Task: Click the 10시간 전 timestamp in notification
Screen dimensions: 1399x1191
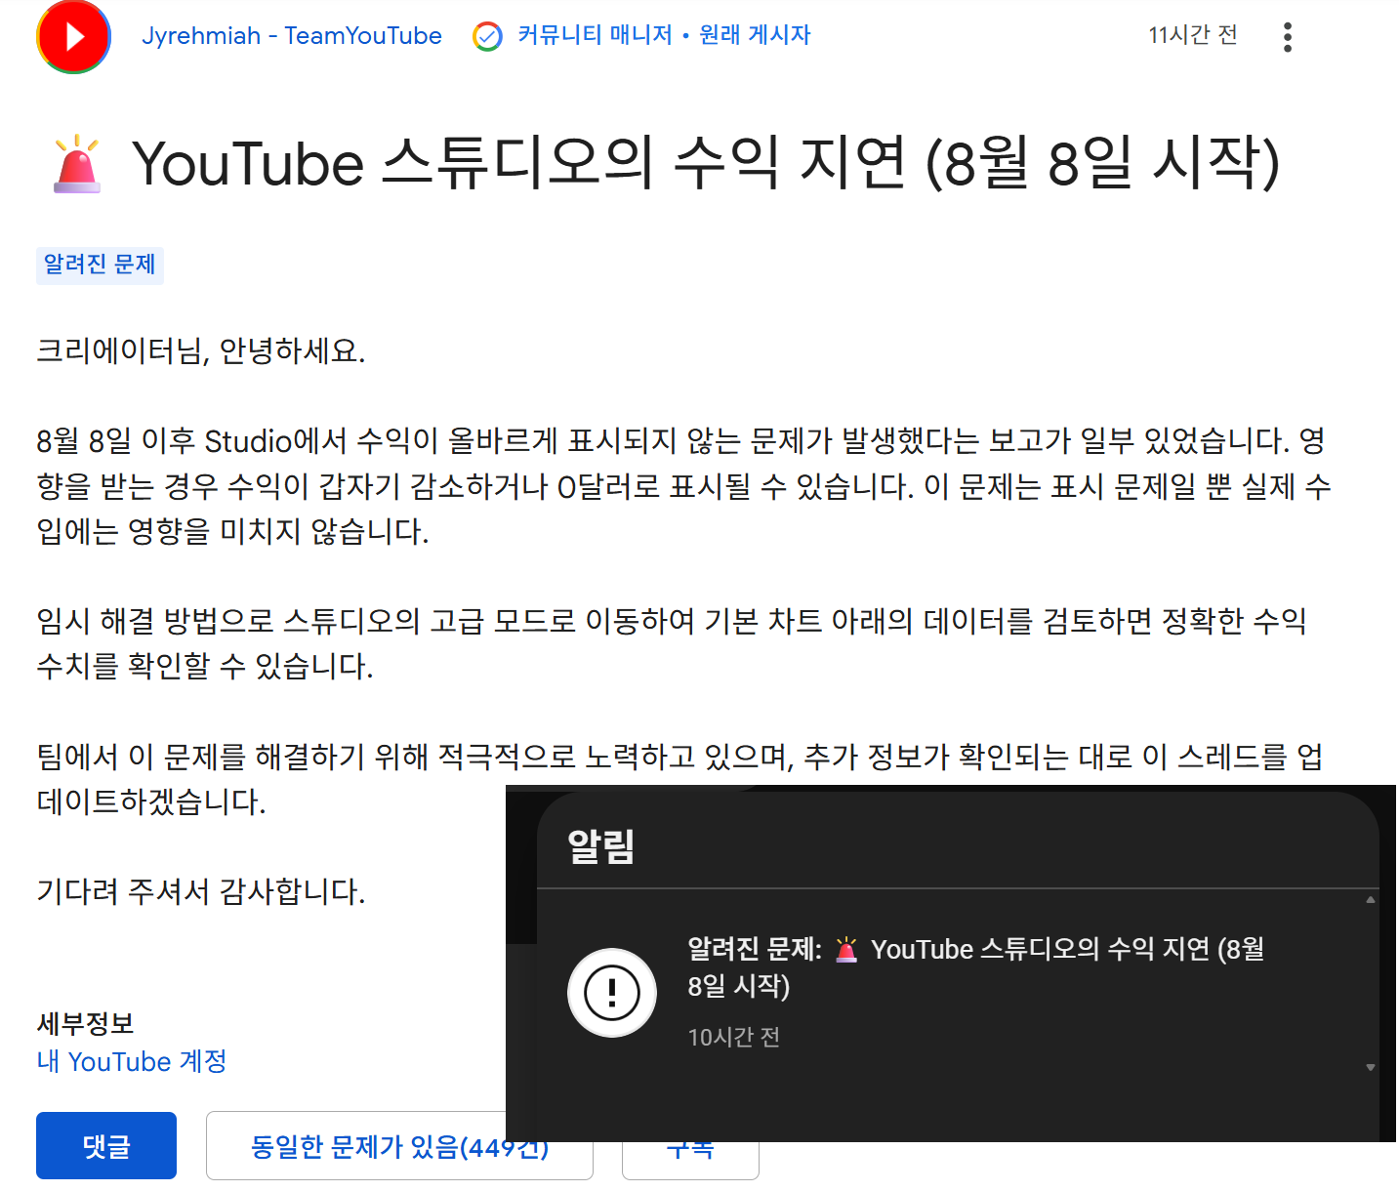Action: tap(734, 1037)
